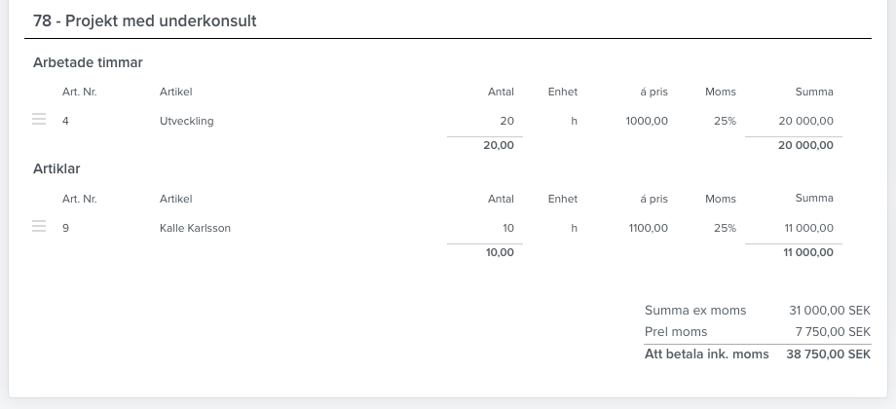Click the Summa 11 000,00 on the Kalle Karlsson row
This screenshot has height=409, width=896.
808,228
